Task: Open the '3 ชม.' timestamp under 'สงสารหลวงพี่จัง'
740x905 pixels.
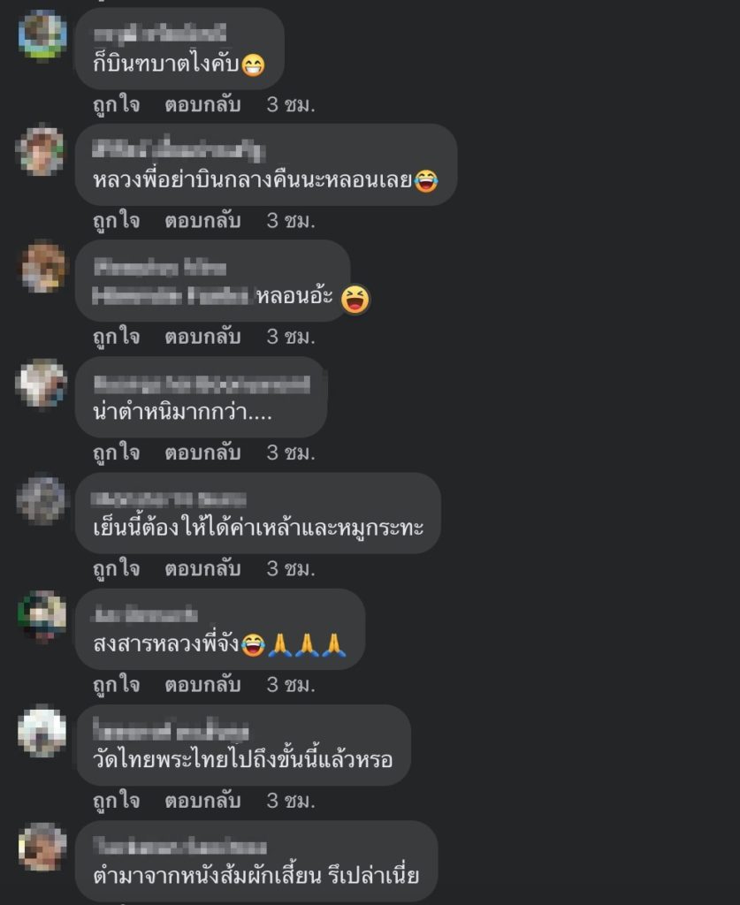Action: 291,685
